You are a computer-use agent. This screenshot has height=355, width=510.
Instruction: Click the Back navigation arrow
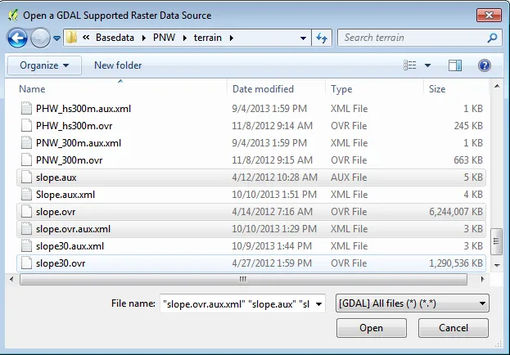coord(17,38)
